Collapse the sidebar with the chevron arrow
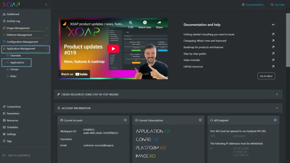290x163 pixels. (x=46, y=5)
